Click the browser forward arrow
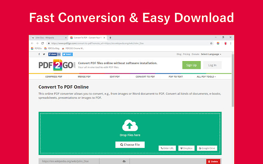The width and height of the screenshot is (263, 164). [37, 43]
